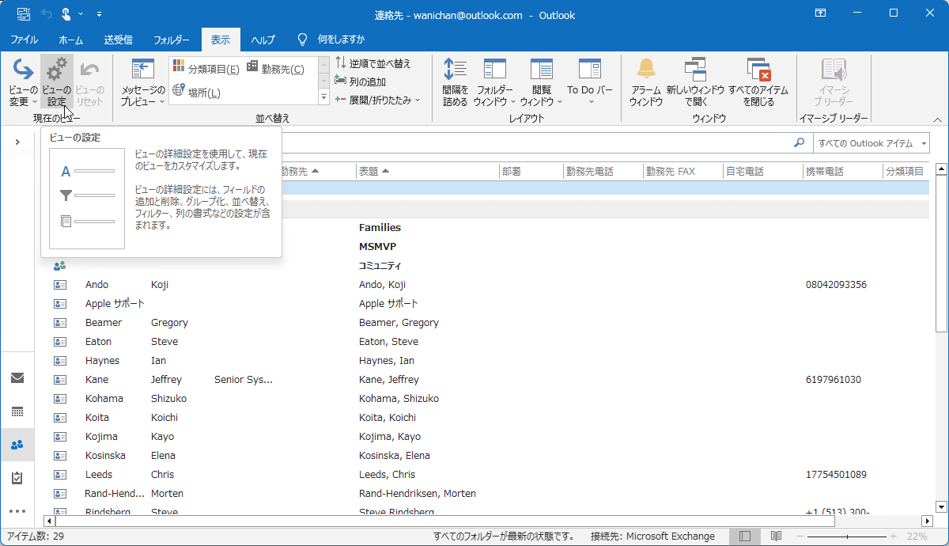Image resolution: width=949 pixels, height=546 pixels.
Task: Switch to reading view in the status bar
Action: pyautogui.click(x=777, y=535)
